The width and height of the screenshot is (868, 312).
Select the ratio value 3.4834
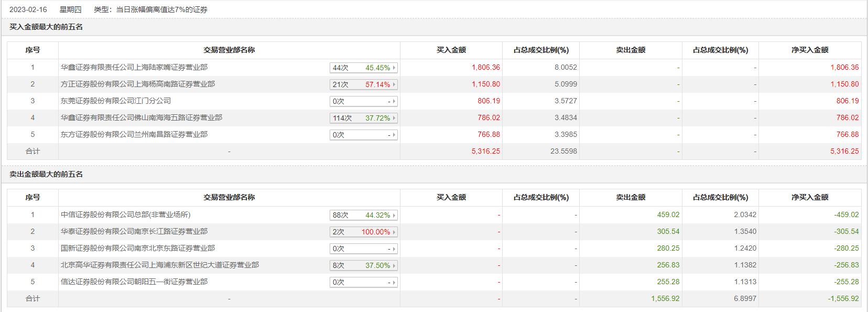click(566, 117)
